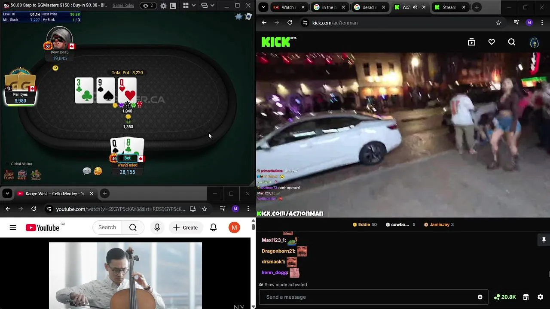
Task: Open Kick user profile avatar
Action: point(534,42)
